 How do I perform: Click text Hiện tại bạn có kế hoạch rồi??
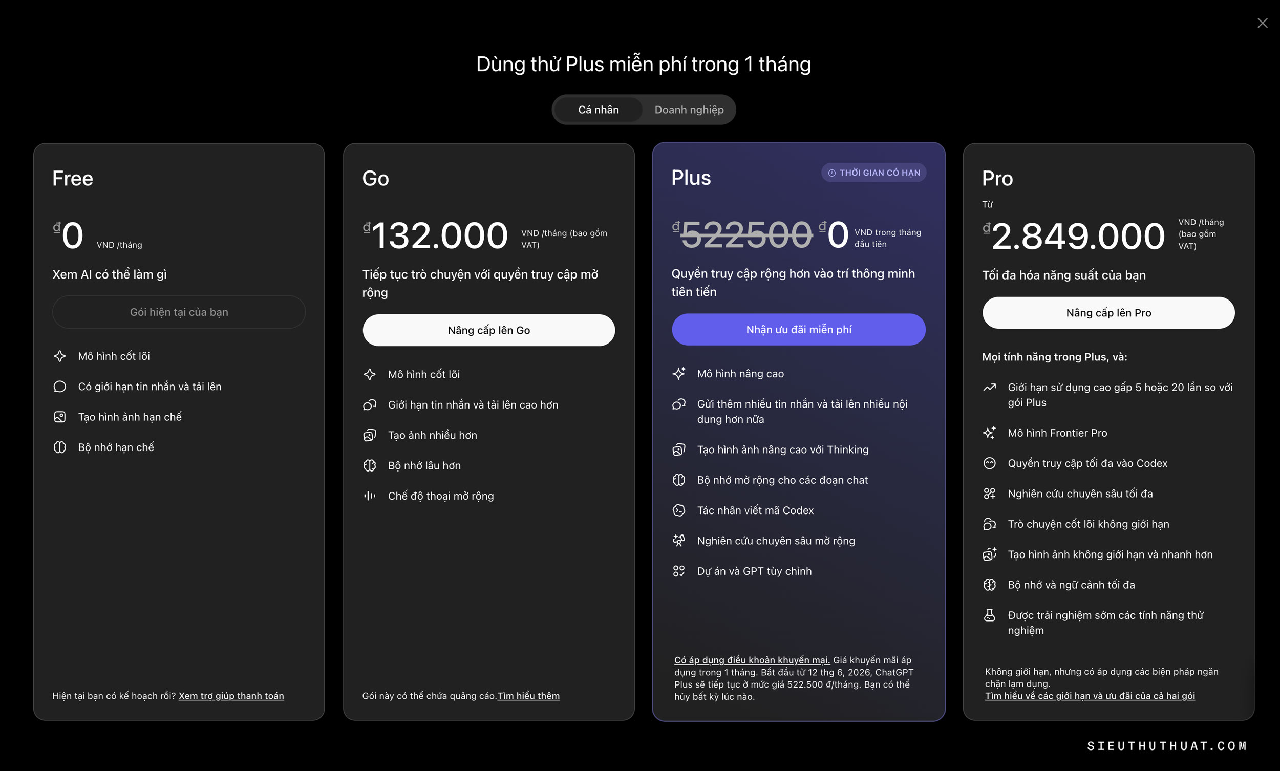[x=114, y=696]
